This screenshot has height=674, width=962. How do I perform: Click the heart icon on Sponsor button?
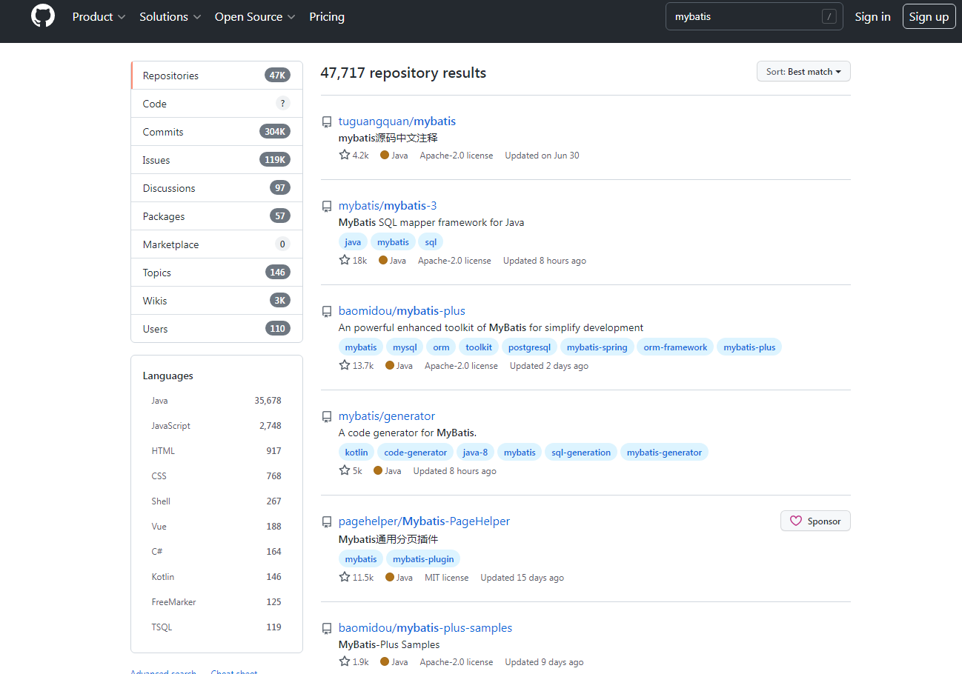point(796,521)
